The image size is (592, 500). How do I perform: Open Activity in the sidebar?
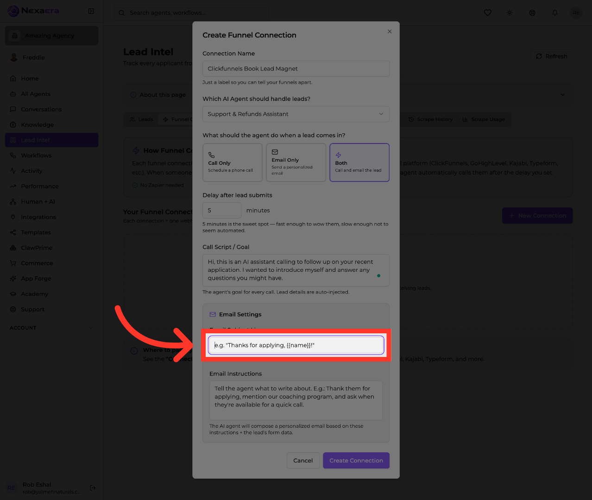click(51, 171)
